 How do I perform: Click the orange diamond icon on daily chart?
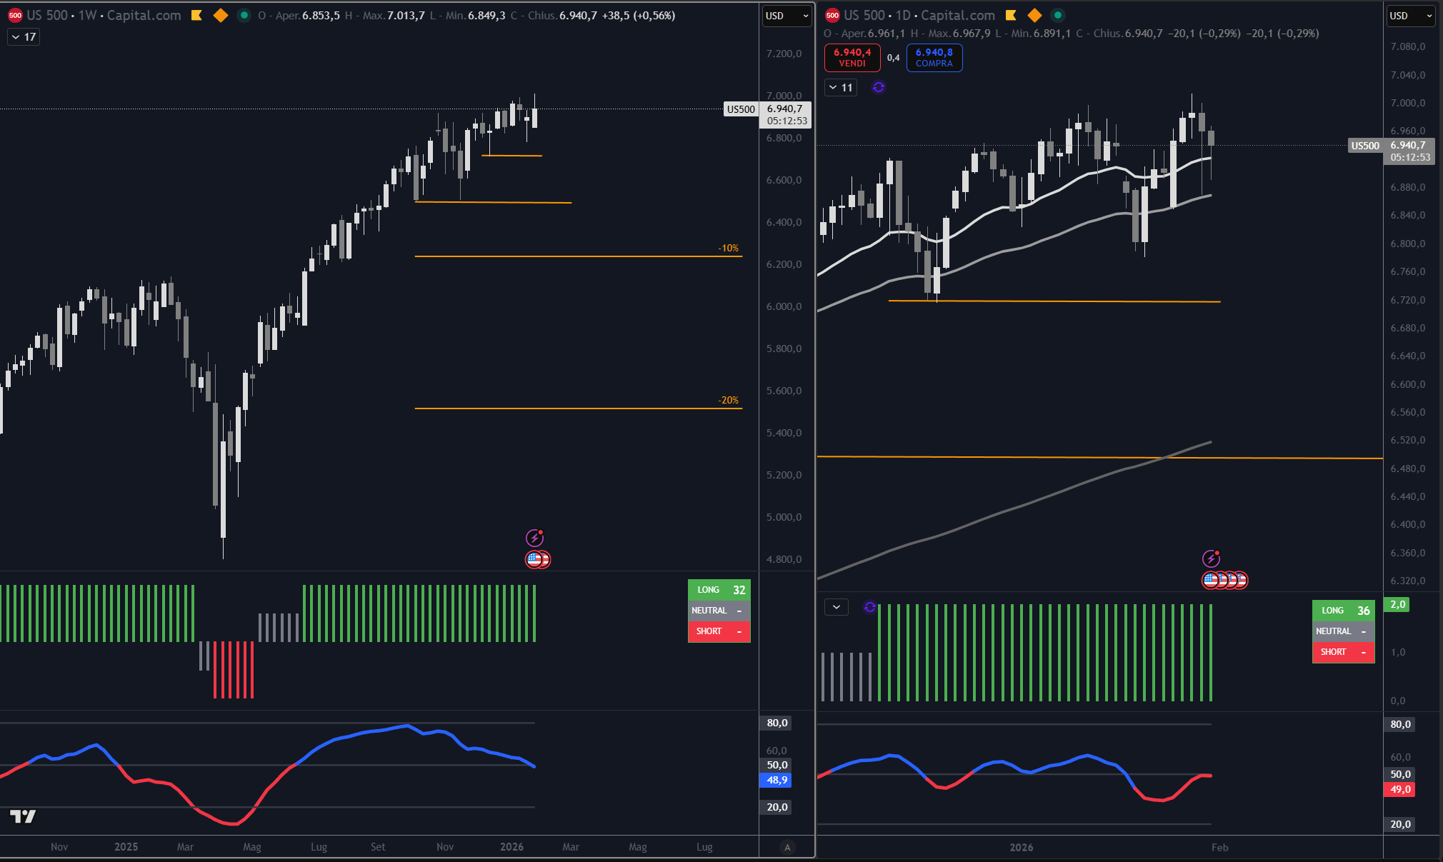point(1034,15)
